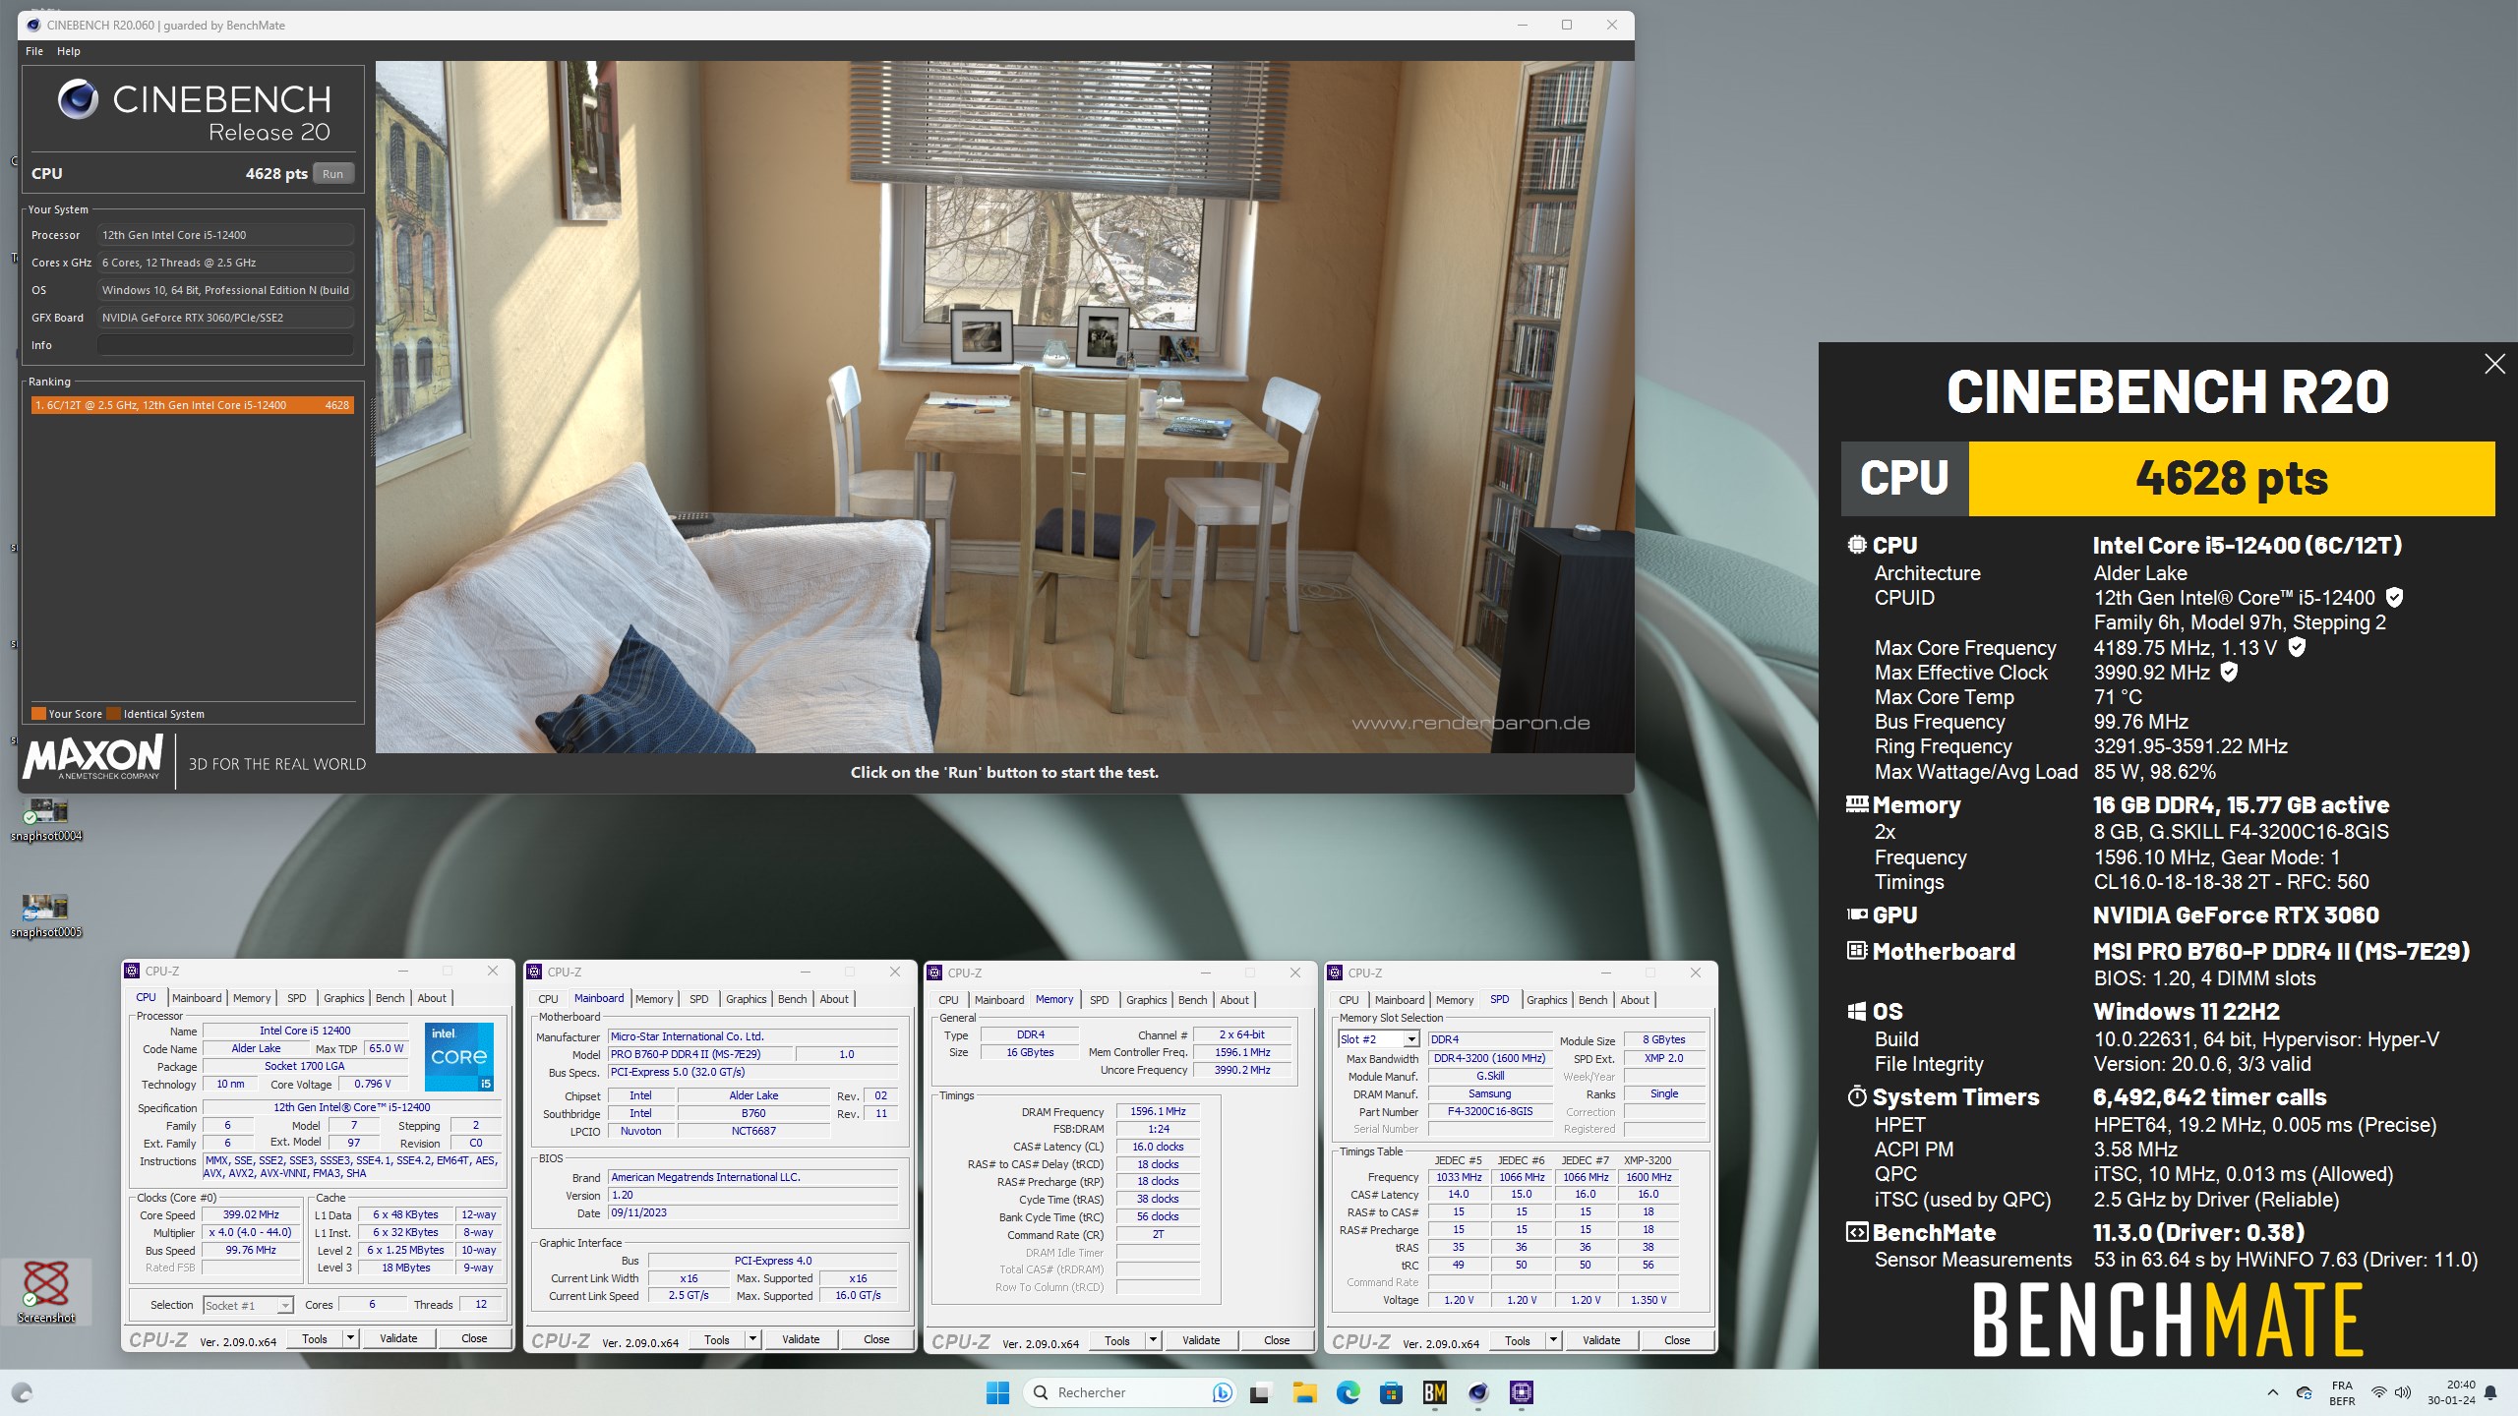Click Close button in CPU-Z Memory window
The height and width of the screenshot is (1416, 2518).
pyautogui.click(x=1277, y=1340)
